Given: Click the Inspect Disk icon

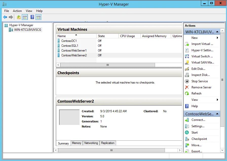Looking at the screenshot, I should (187, 75).
